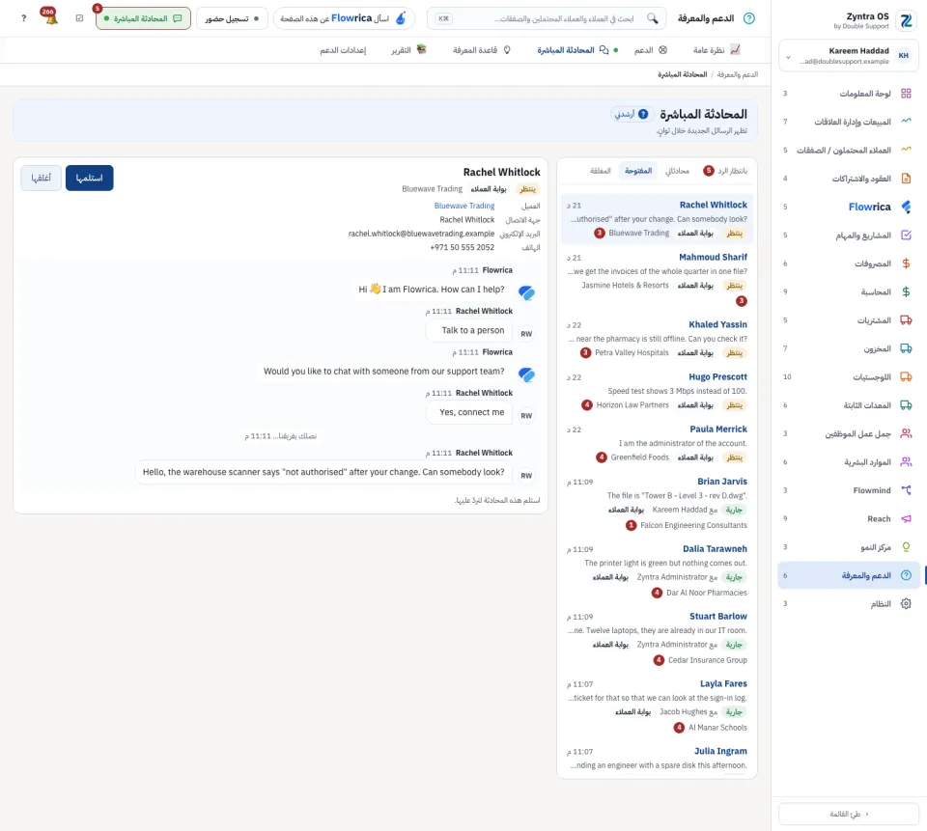Image resolution: width=927 pixels, height=831 pixels.
Task: Click the أغلقها close conversation button
Action: coord(41,178)
